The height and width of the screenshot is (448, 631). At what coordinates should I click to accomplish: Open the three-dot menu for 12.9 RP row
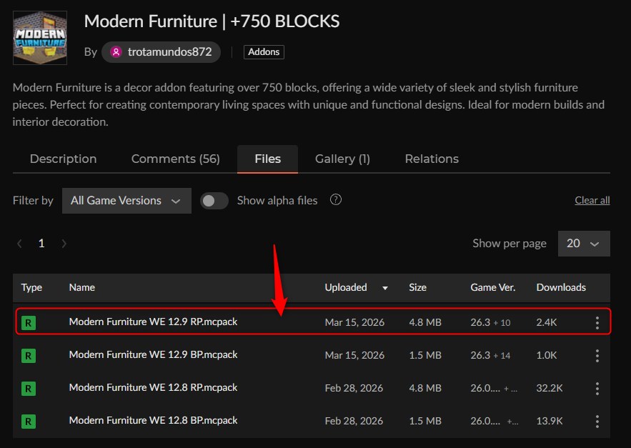tap(597, 322)
